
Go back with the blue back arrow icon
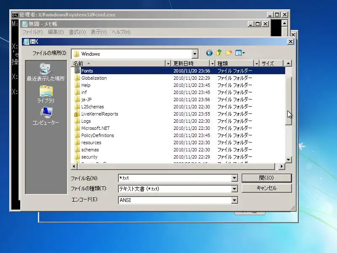[209, 53]
